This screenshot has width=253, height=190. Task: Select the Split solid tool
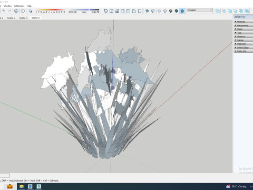(247, 11)
